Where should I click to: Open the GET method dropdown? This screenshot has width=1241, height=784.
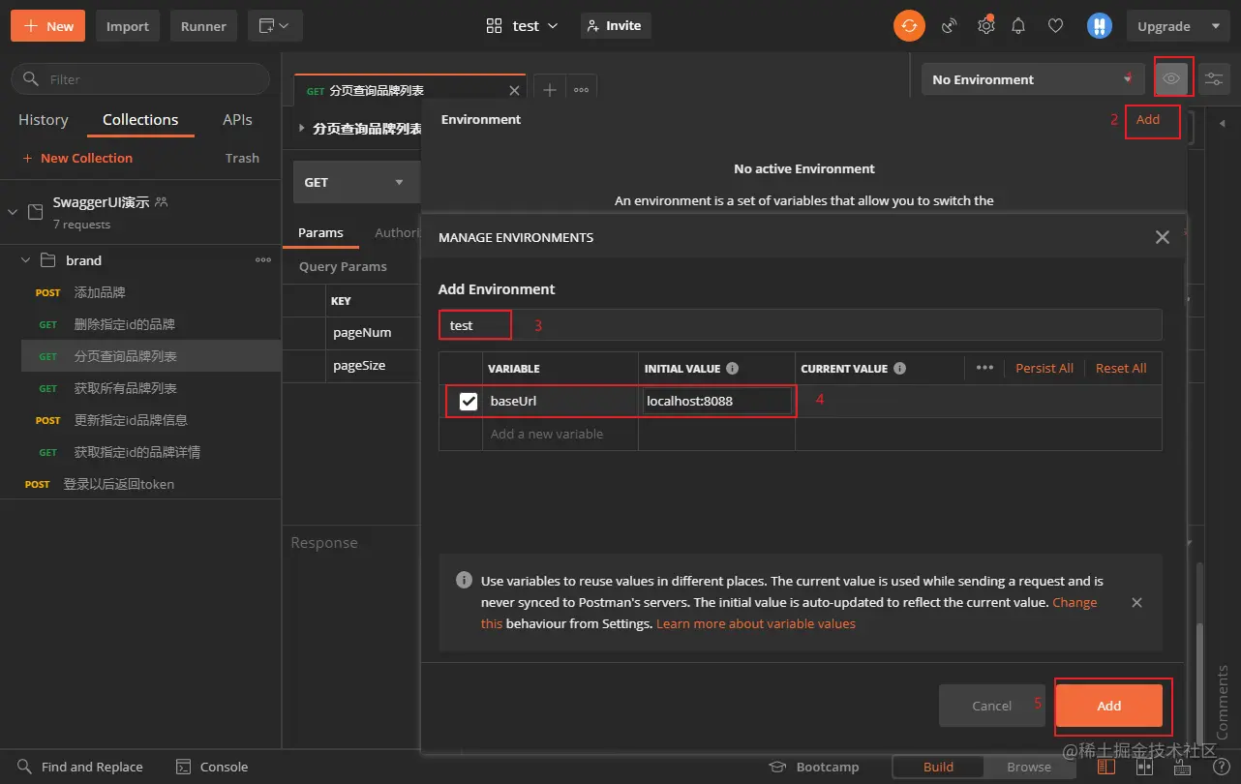coord(355,182)
